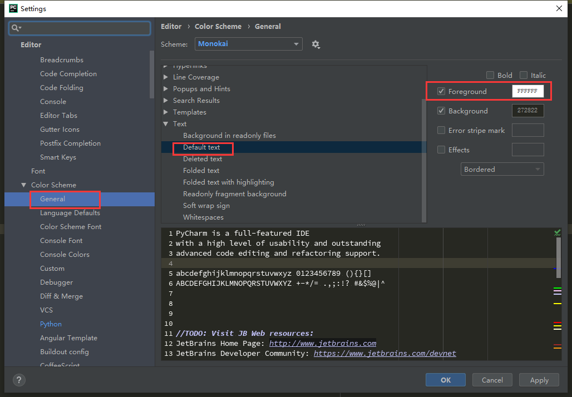Enable the Bold checkbox
The width and height of the screenshot is (572, 397).
(x=490, y=75)
